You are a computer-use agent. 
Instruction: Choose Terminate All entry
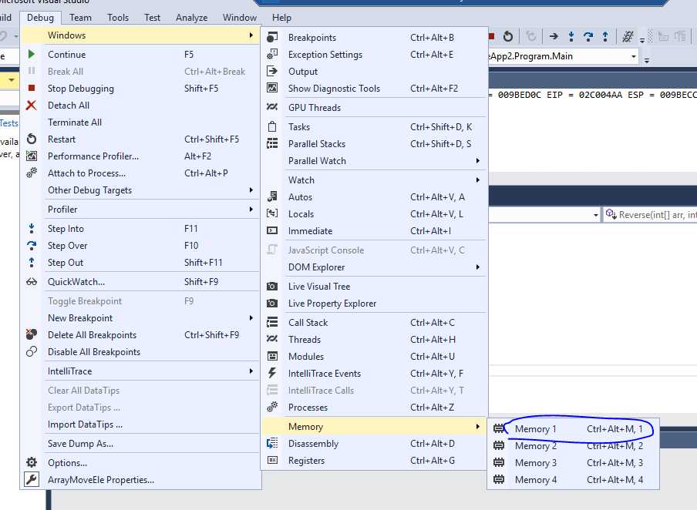[140, 122]
